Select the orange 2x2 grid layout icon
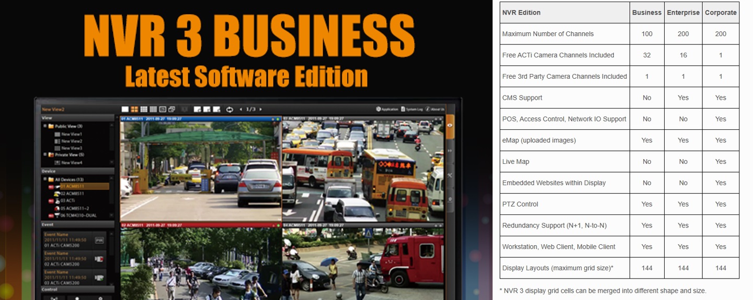 134,109
